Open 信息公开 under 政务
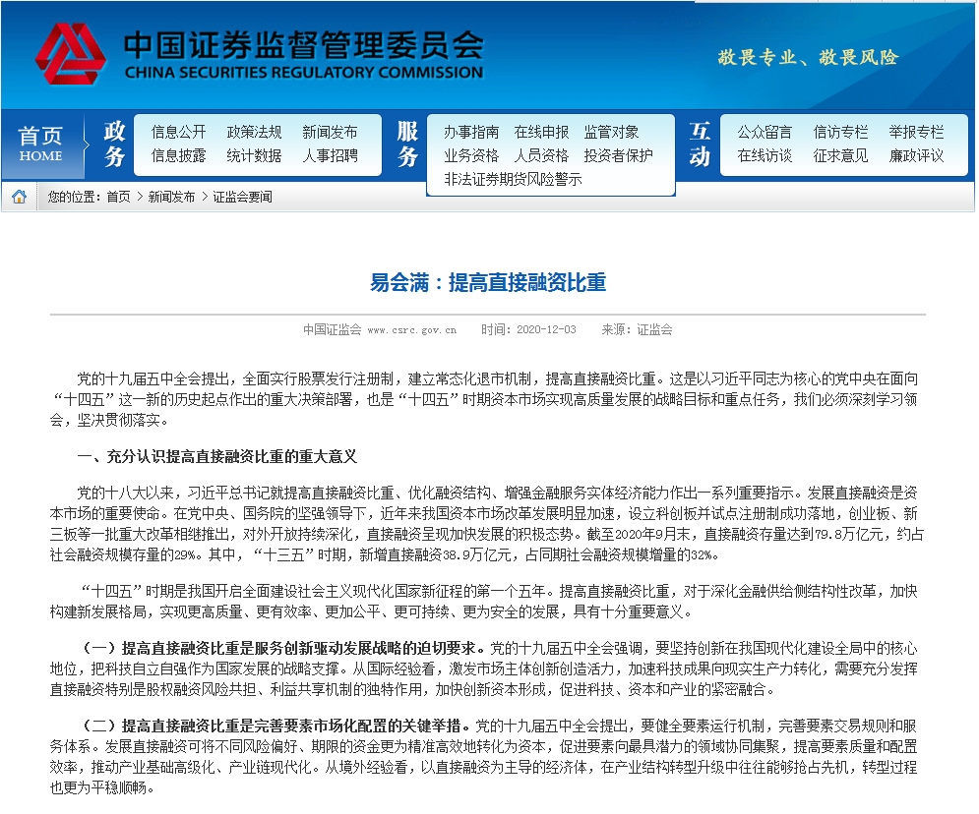 178,133
